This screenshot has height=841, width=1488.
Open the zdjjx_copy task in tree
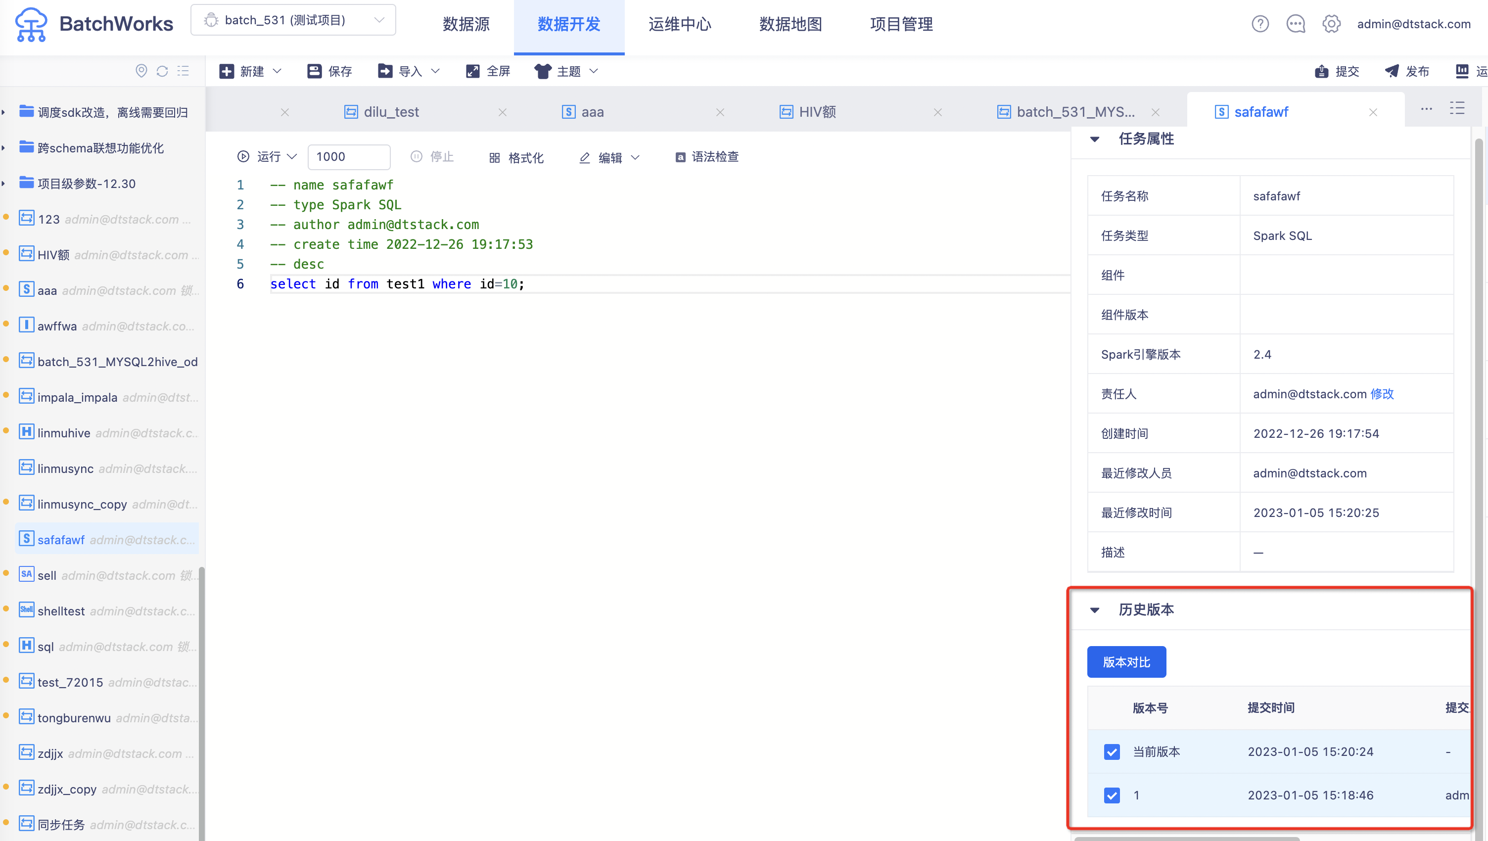click(109, 789)
